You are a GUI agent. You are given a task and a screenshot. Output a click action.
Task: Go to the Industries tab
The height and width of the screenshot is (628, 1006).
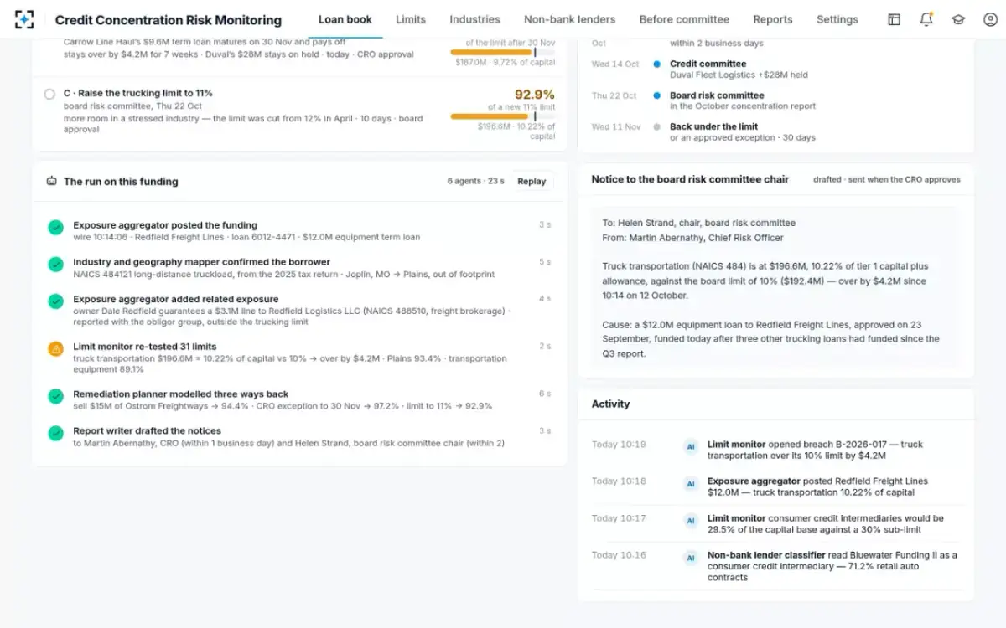coord(474,19)
